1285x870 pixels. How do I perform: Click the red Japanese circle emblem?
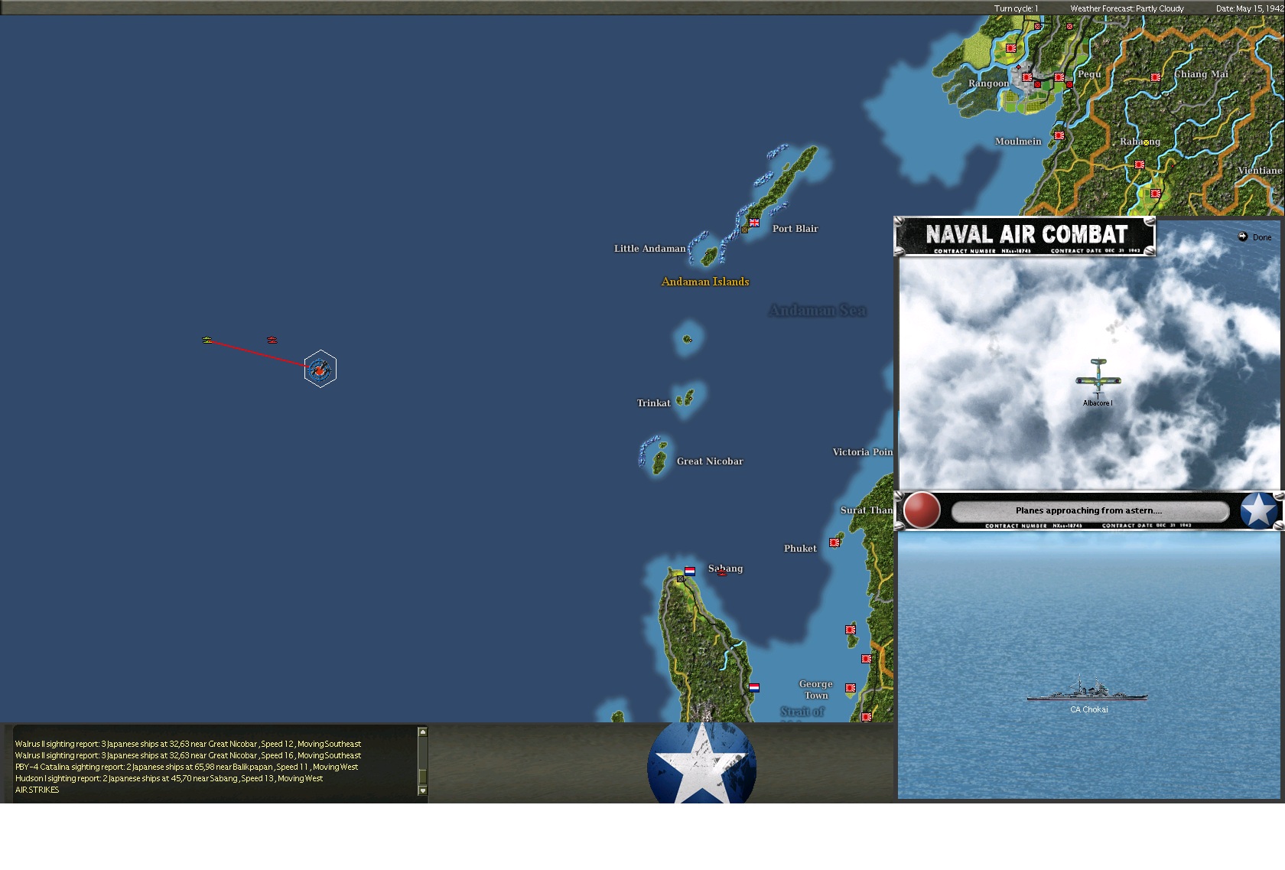pos(922,510)
